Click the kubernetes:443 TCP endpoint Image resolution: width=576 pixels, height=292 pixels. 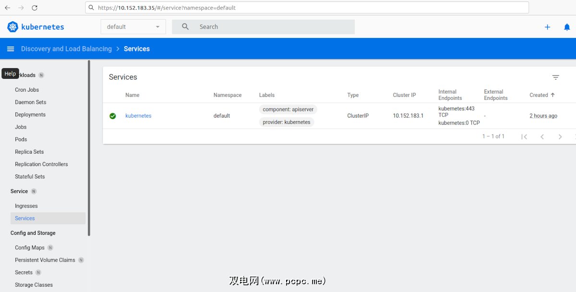tap(456, 112)
